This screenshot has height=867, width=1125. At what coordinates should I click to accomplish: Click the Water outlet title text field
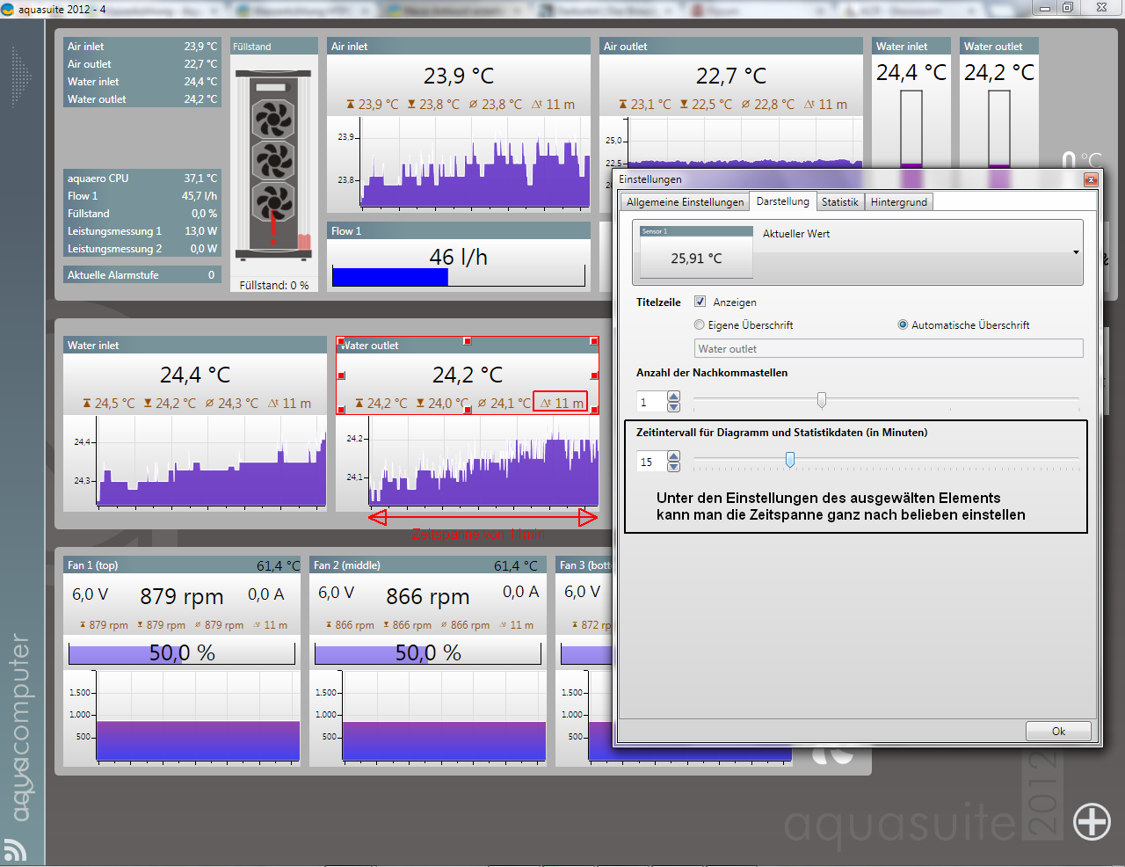pos(888,349)
